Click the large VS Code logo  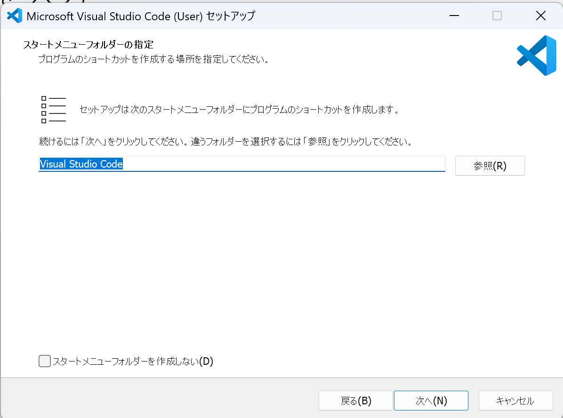(537, 55)
